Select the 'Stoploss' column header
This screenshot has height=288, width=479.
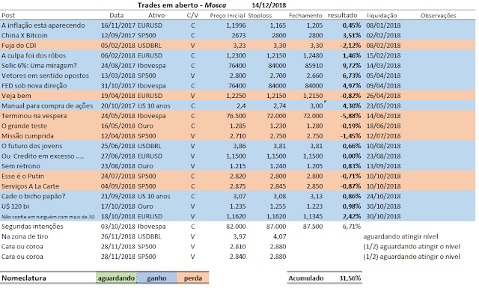[x=260, y=16]
